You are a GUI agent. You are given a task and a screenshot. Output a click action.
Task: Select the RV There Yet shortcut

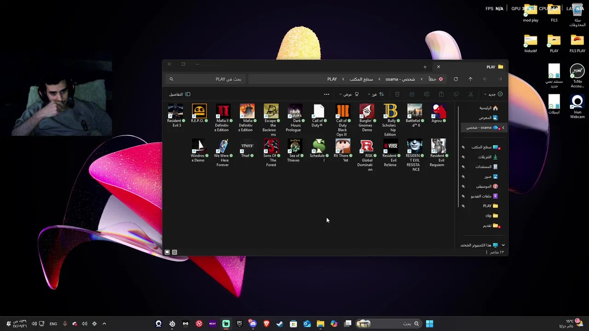coord(343,151)
